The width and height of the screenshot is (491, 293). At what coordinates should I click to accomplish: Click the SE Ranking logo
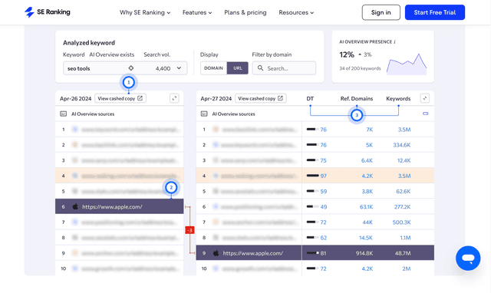click(48, 12)
